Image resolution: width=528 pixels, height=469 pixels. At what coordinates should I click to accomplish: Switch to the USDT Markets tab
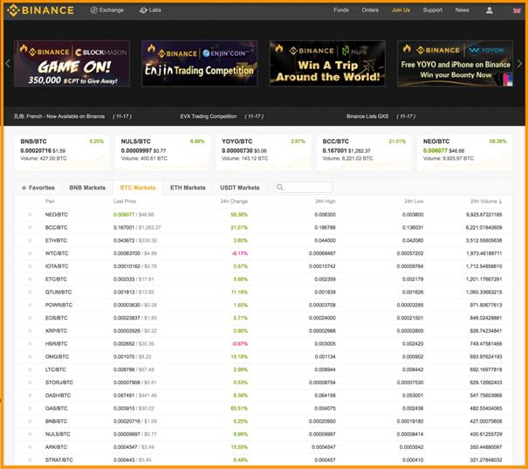(x=240, y=188)
